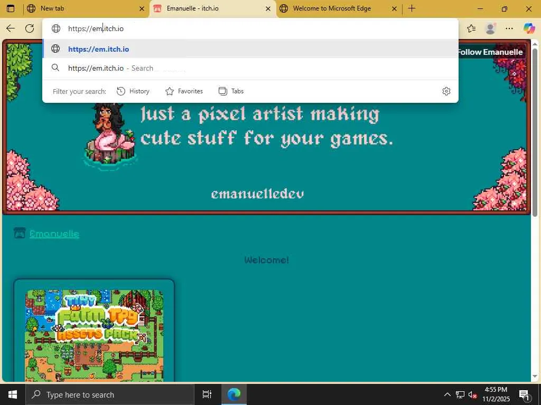Filter search suggestions by Favorites
The width and height of the screenshot is (541, 405).
click(x=184, y=91)
